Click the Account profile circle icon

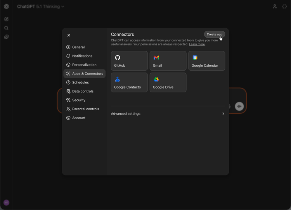click(x=68, y=118)
